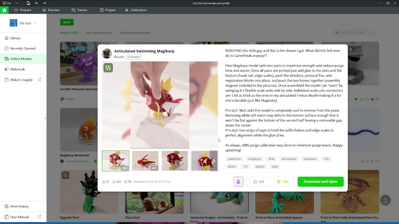Click the flexi tag
Viewport: 399px width, 224px height.
(x=272, y=159)
